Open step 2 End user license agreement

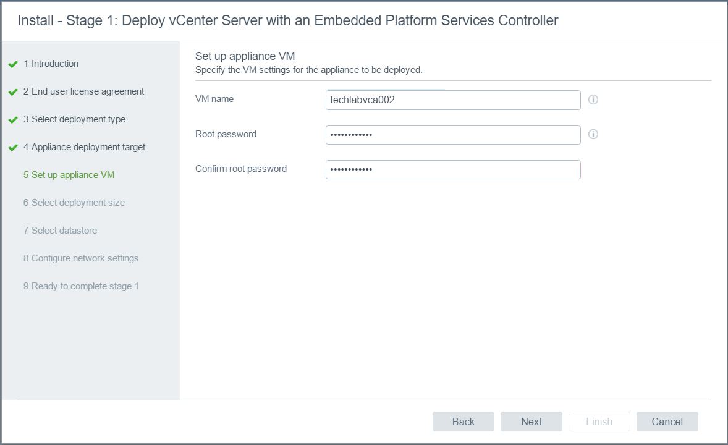coord(83,91)
